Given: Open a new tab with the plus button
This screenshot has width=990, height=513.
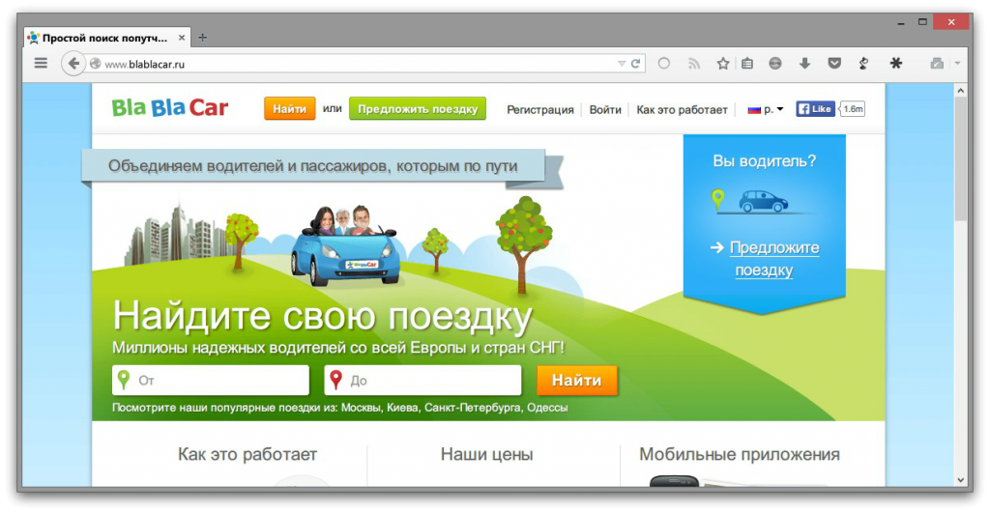Looking at the screenshot, I should [202, 38].
